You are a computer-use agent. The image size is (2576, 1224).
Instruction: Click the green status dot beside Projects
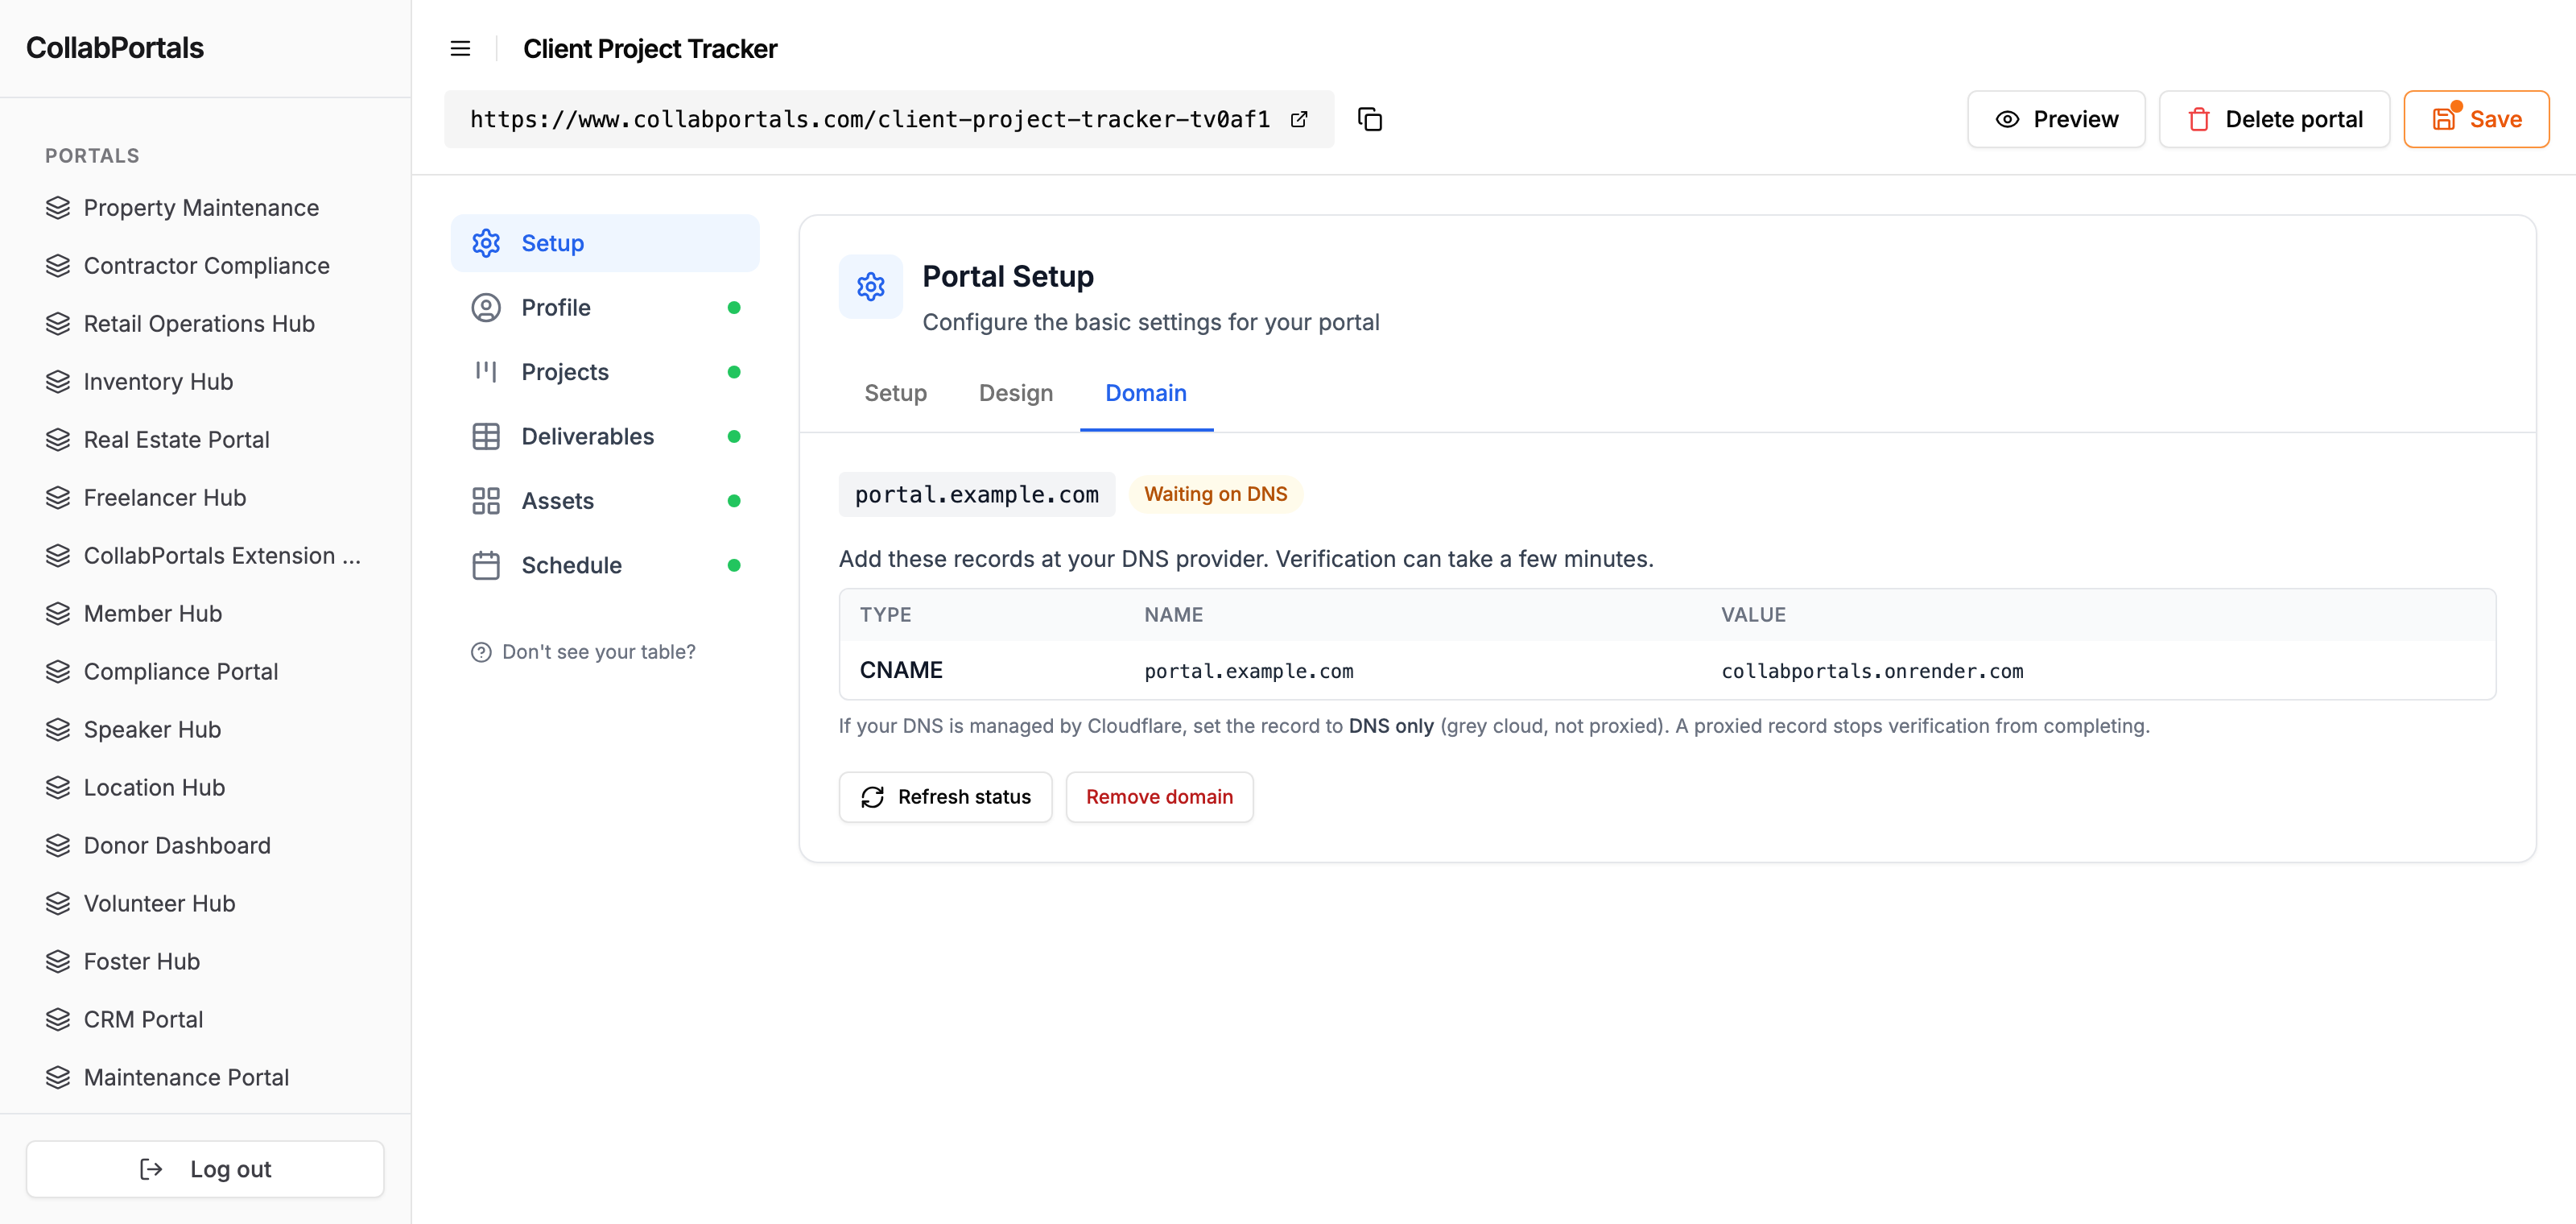pyautogui.click(x=734, y=372)
